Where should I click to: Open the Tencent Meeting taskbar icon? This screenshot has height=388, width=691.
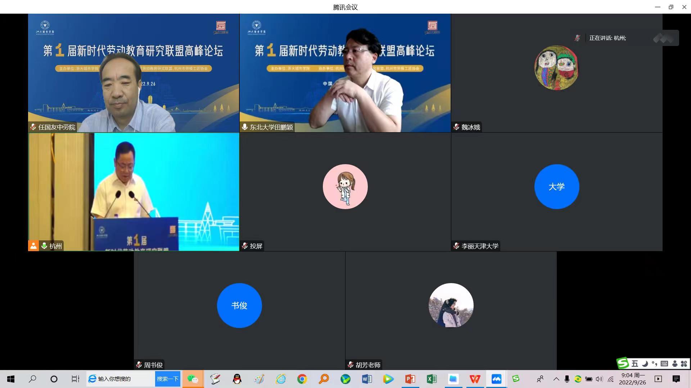pyautogui.click(x=496, y=379)
